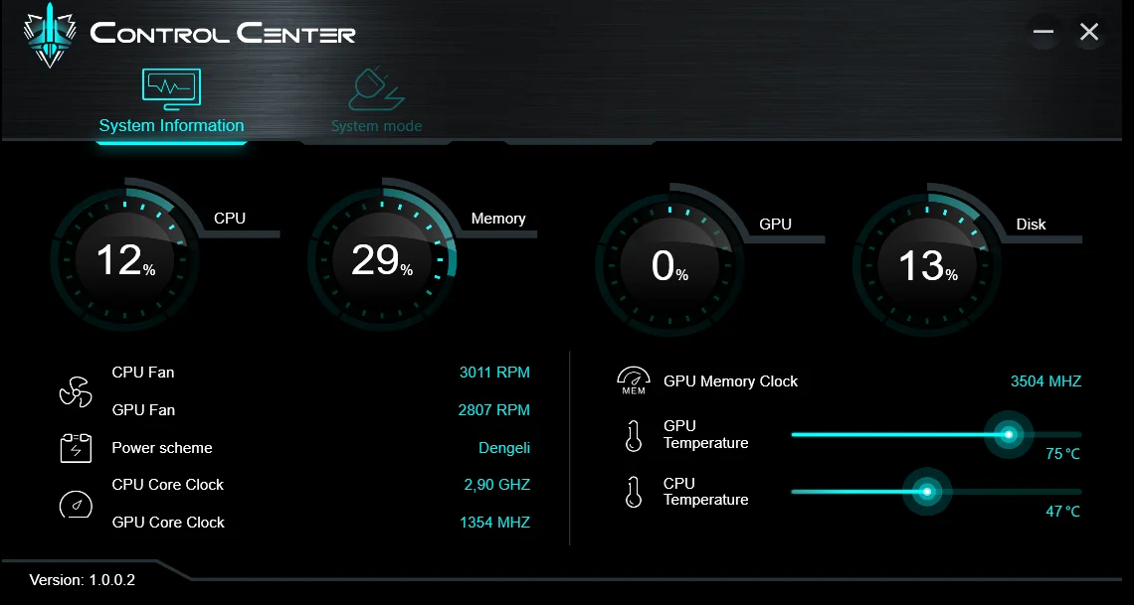Click the 3504 MHZ memory clock value
Viewport: 1134px width, 605px height.
(x=1045, y=381)
